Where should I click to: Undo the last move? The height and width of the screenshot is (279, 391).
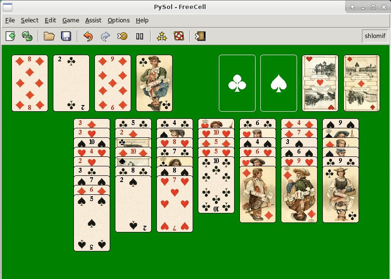pyautogui.click(x=88, y=36)
